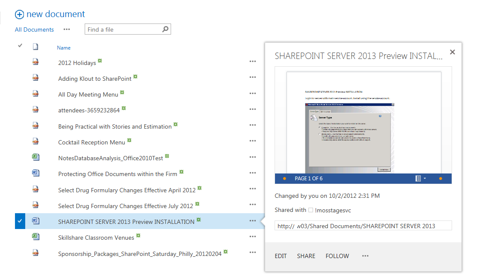The image size is (485, 279).
Task: Click the search magnifier icon in Find a file
Action: click(x=165, y=29)
